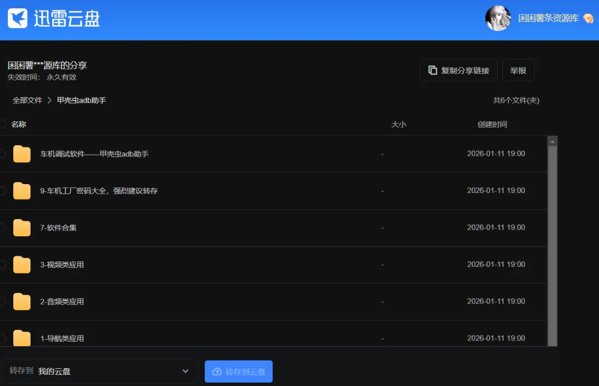This screenshot has width=599, height=386.
Task: Click the scrollbar up arrow
Action: point(552,142)
